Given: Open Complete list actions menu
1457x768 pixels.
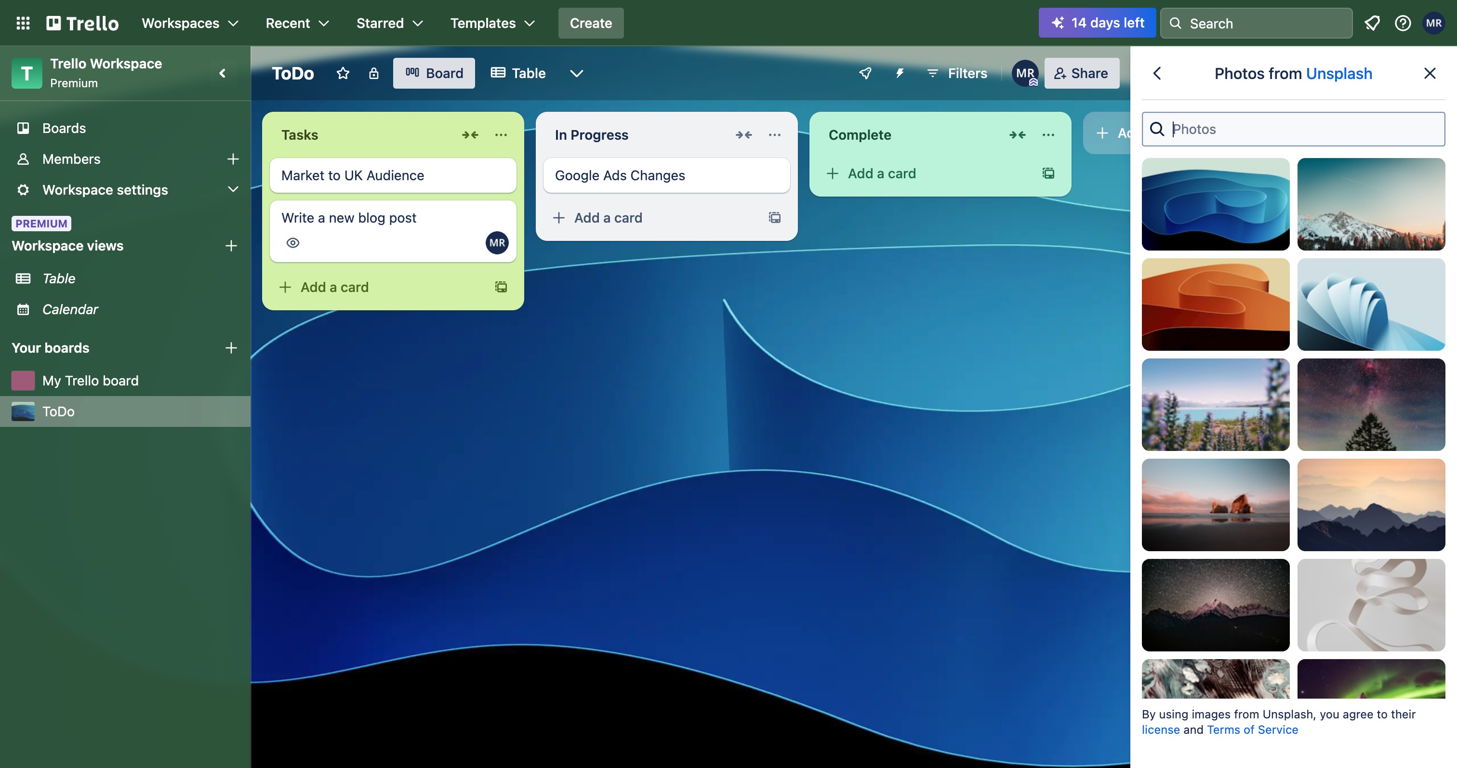Looking at the screenshot, I should [x=1048, y=134].
